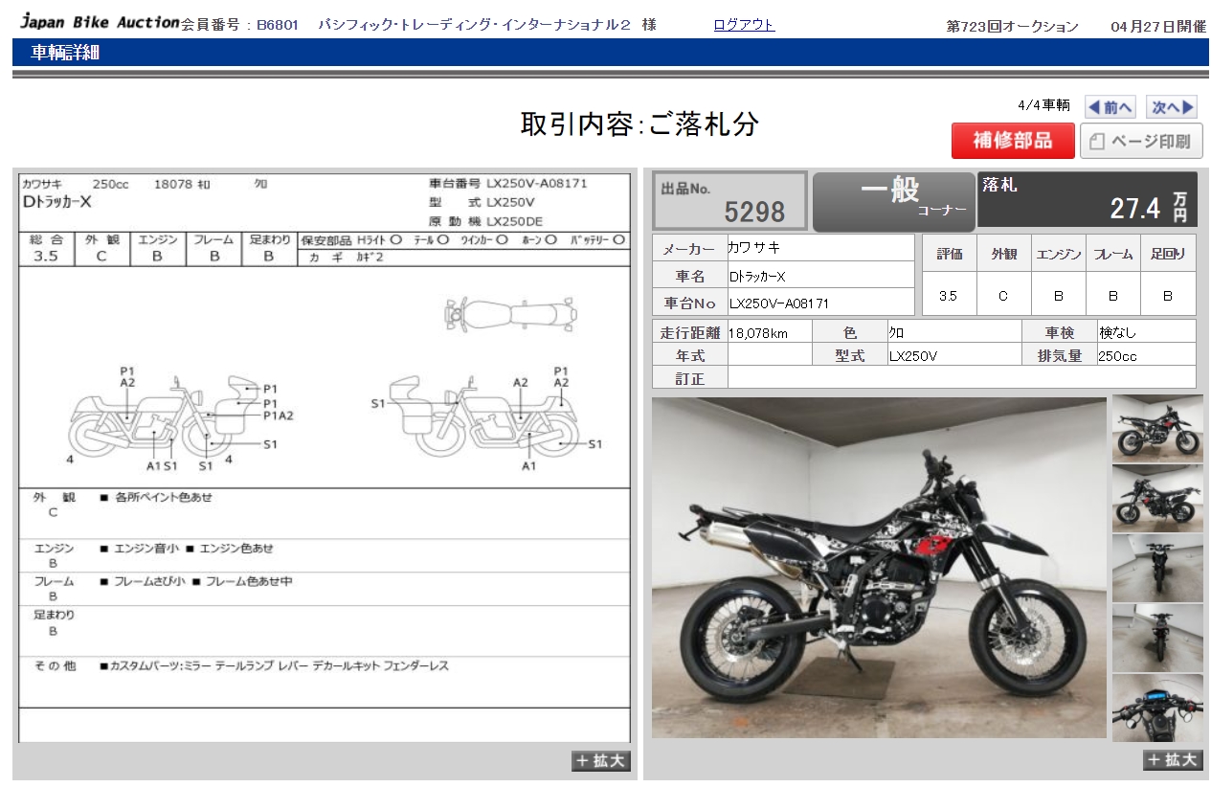The image size is (1211, 787).
Task: Click the 総合 3.5 cell on the sheet
Action: pos(46,248)
